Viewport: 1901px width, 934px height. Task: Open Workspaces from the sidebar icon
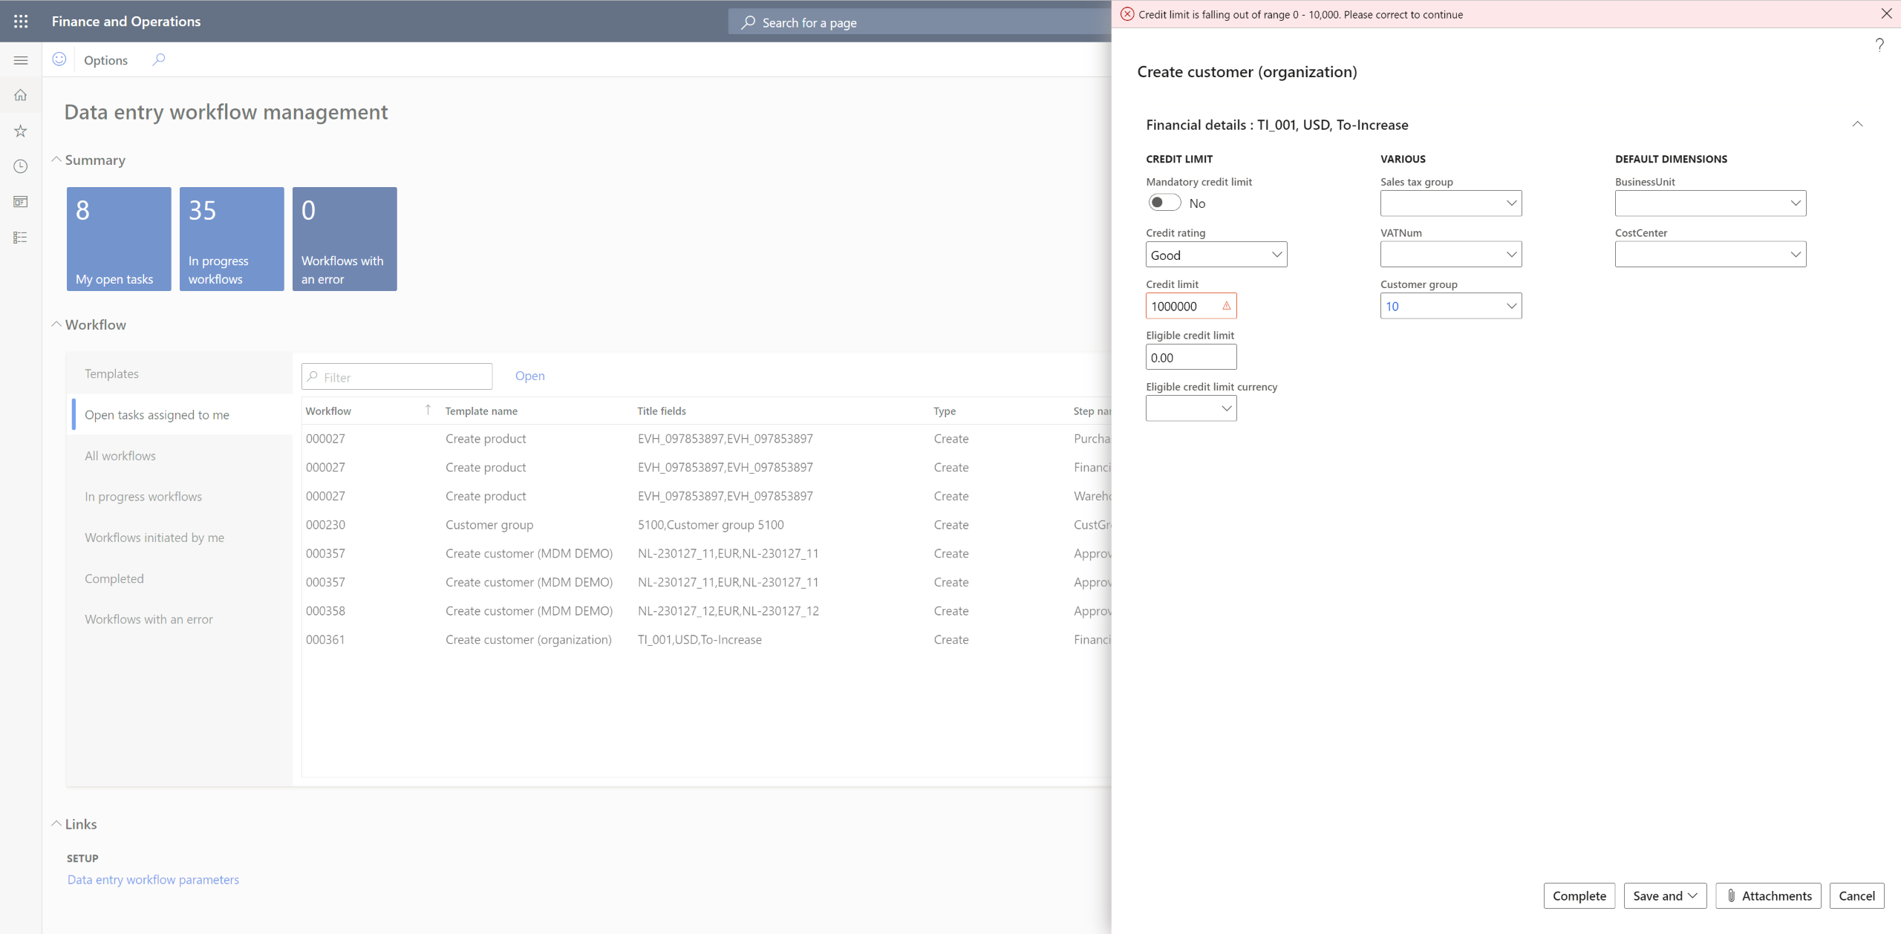[x=20, y=201]
